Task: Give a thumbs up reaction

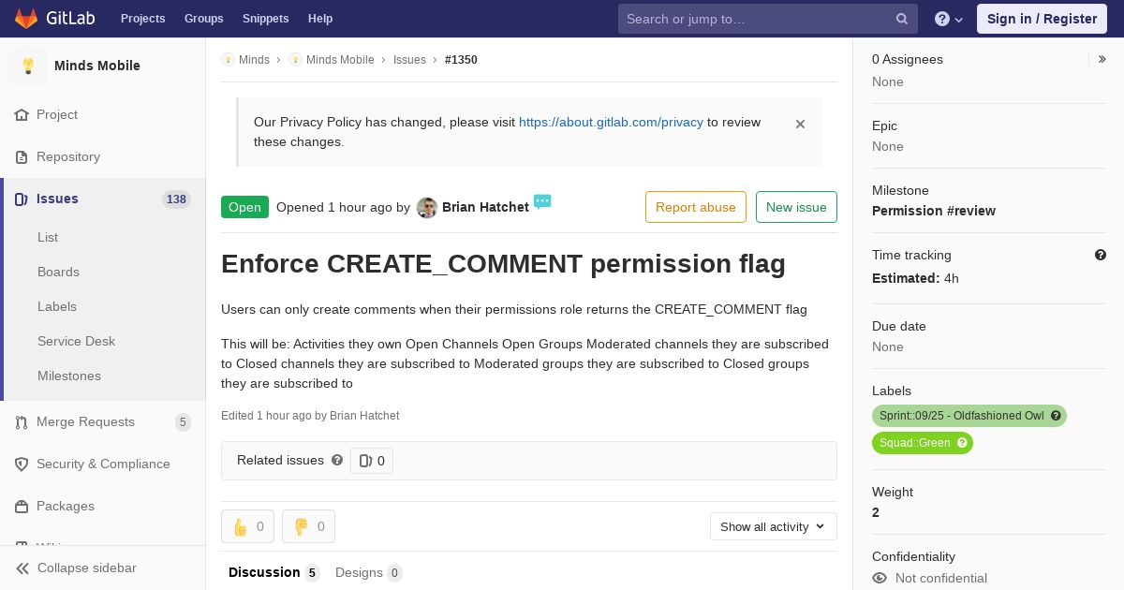Action: 248,526
